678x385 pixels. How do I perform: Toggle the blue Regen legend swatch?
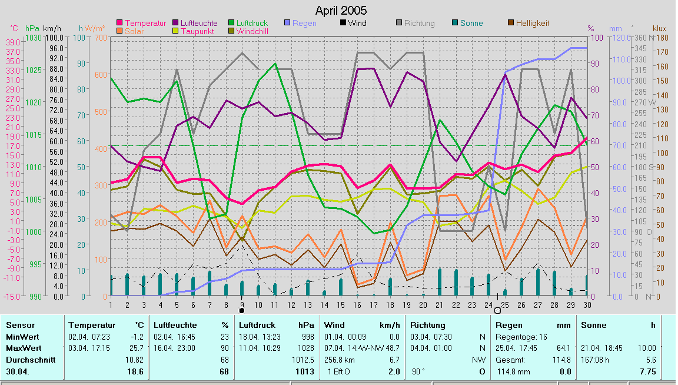point(287,23)
